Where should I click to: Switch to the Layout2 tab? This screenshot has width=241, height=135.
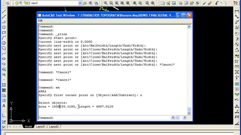54,127
